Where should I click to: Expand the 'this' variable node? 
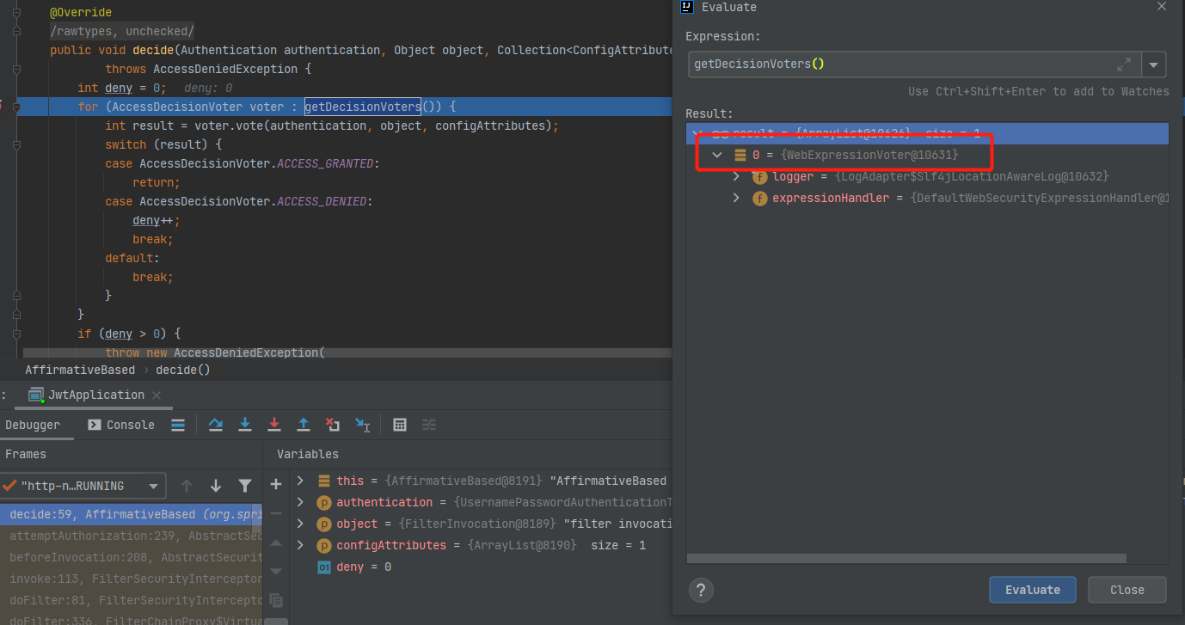pos(300,481)
